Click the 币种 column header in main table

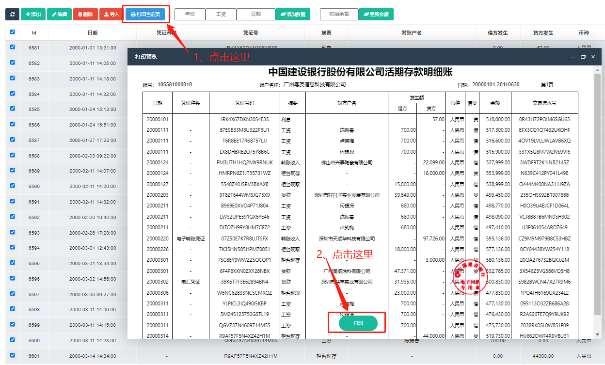(x=584, y=33)
